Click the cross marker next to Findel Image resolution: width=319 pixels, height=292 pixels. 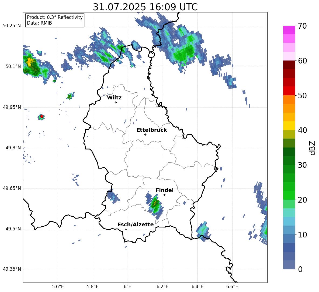[x=164, y=195]
